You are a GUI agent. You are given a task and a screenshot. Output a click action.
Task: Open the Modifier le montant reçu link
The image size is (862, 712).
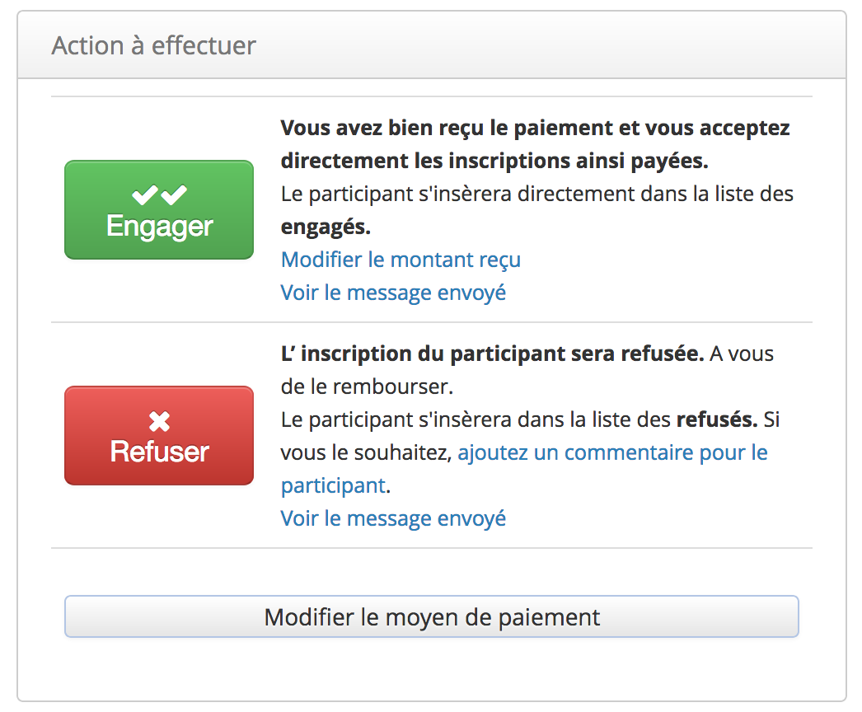coord(401,260)
